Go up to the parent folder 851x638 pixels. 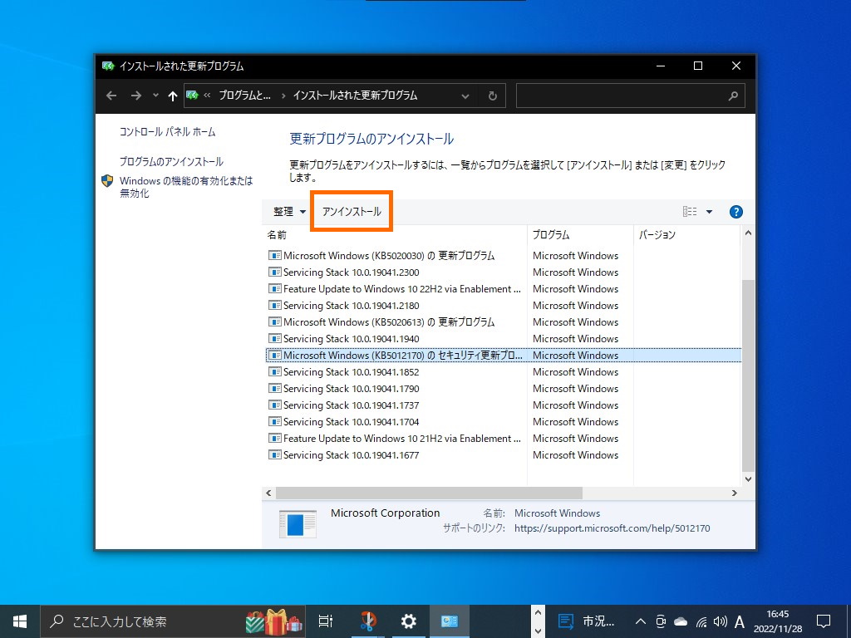tap(172, 96)
